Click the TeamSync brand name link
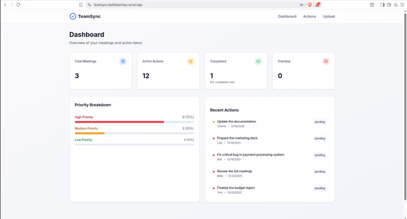This screenshot has height=219, width=407. tap(89, 16)
